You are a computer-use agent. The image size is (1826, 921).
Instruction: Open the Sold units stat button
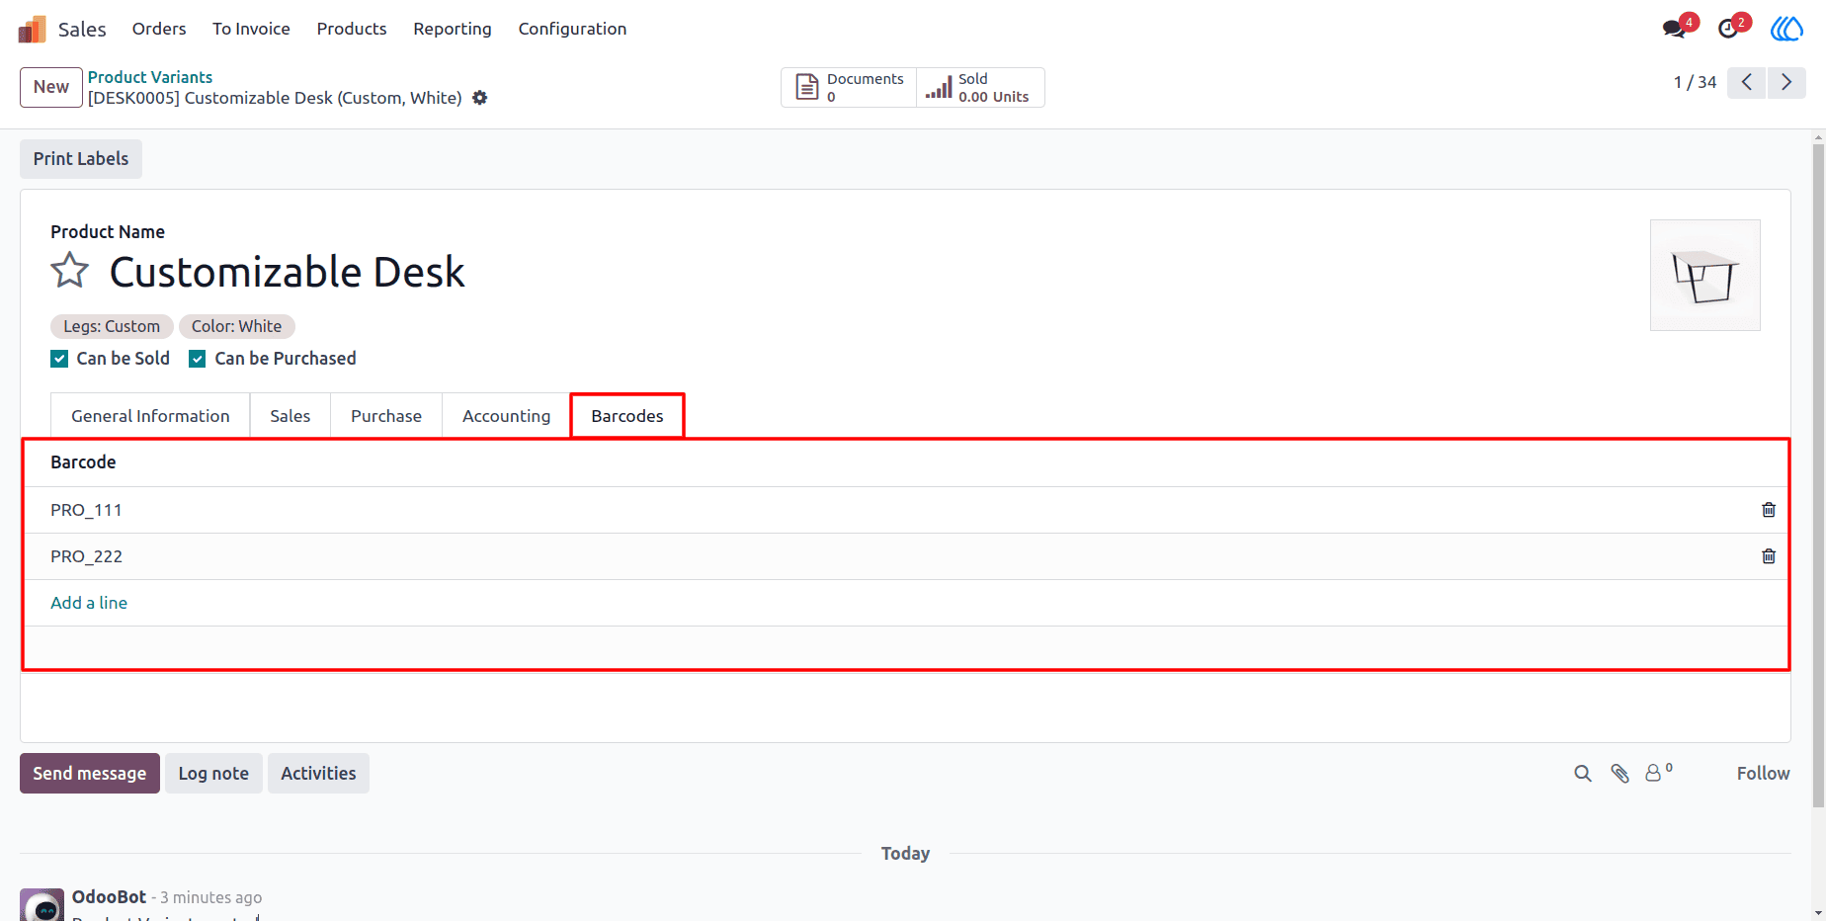click(980, 87)
